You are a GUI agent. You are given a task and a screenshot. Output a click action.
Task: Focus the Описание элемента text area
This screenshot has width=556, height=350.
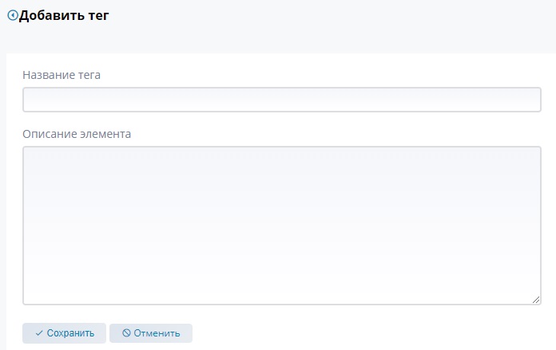coord(282,226)
